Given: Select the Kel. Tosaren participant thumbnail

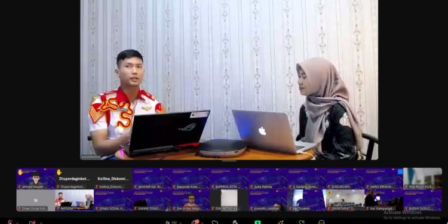Looking at the screenshot, I should [306, 200].
